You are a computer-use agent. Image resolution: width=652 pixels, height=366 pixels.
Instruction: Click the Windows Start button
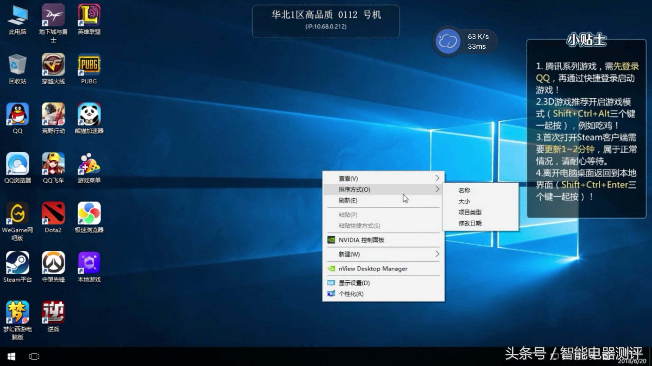click(x=11, y=357)
